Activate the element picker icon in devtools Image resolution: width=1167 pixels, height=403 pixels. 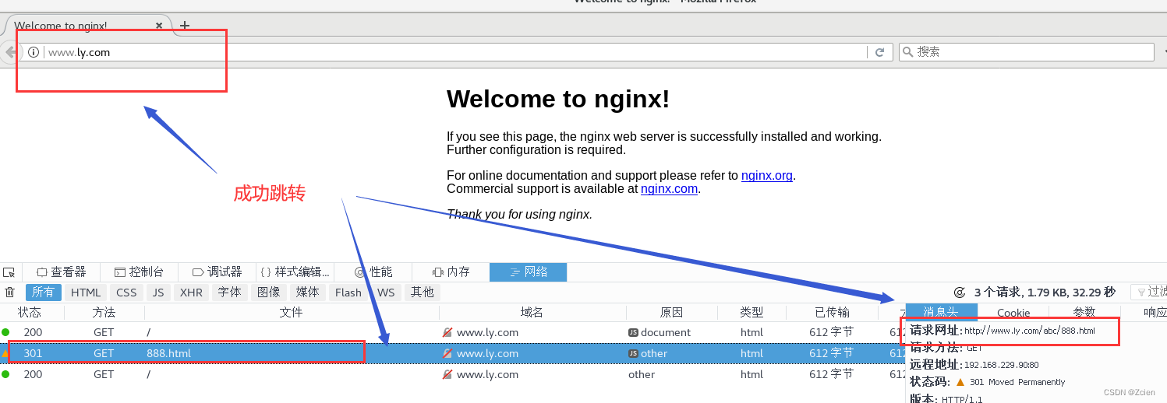point(9,272)
